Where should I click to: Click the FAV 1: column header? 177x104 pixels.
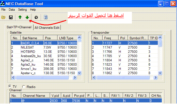click(x=116, y=95)
